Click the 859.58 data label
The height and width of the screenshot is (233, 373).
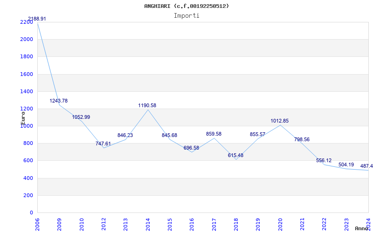[x=214, y=134]
